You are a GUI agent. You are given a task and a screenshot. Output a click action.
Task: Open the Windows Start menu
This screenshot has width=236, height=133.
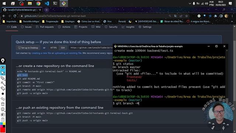4,3
